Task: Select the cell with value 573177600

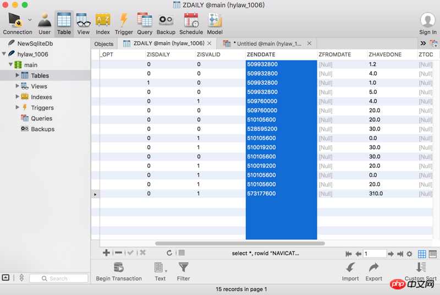Action: tap(282, 193)
